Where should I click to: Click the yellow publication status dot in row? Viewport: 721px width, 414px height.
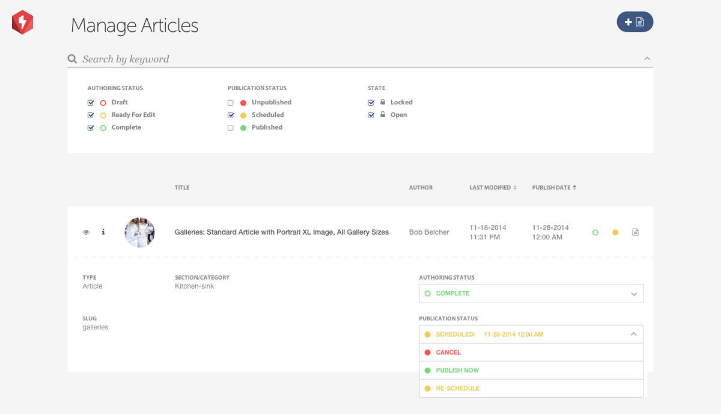coord(615,232)
